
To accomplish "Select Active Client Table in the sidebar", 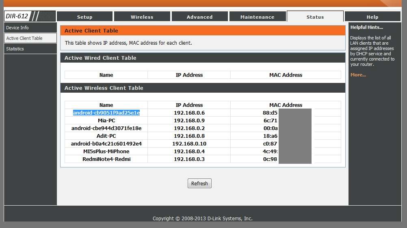I will 24,38.
